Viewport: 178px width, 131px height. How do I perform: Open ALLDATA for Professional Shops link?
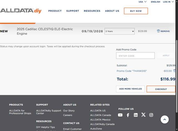point(20,112)
